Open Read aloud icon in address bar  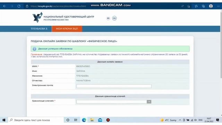tap(182, 6)
